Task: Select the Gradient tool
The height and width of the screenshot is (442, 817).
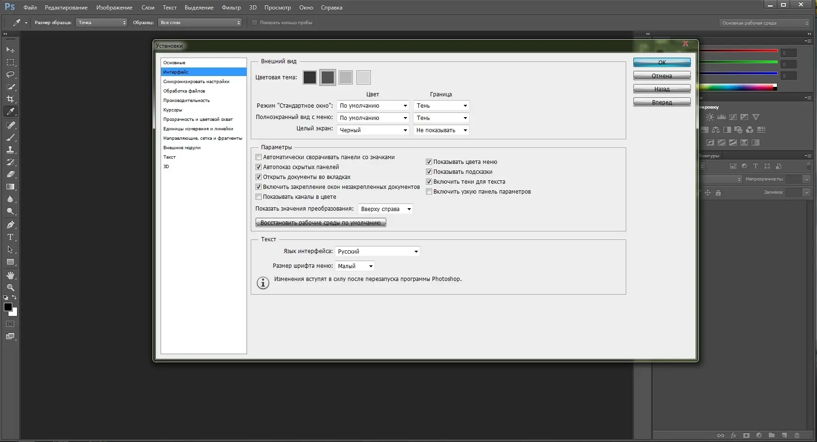Action: (x=10, y=187)
